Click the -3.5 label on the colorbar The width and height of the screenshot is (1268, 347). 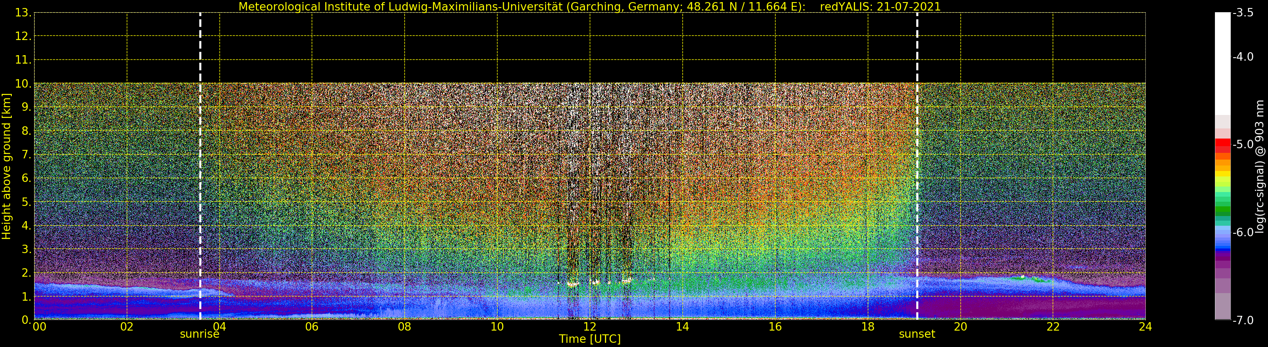point(1244,13)
